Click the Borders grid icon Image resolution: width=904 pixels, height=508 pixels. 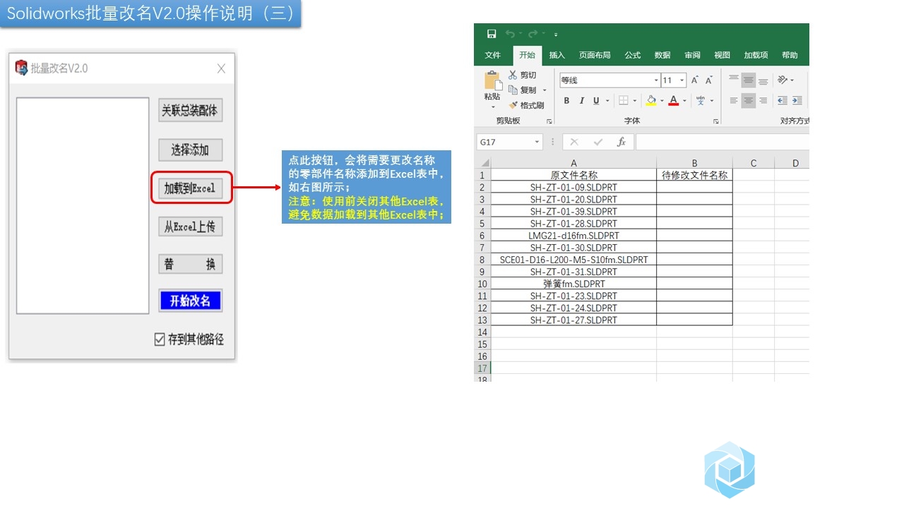[623, 101]
